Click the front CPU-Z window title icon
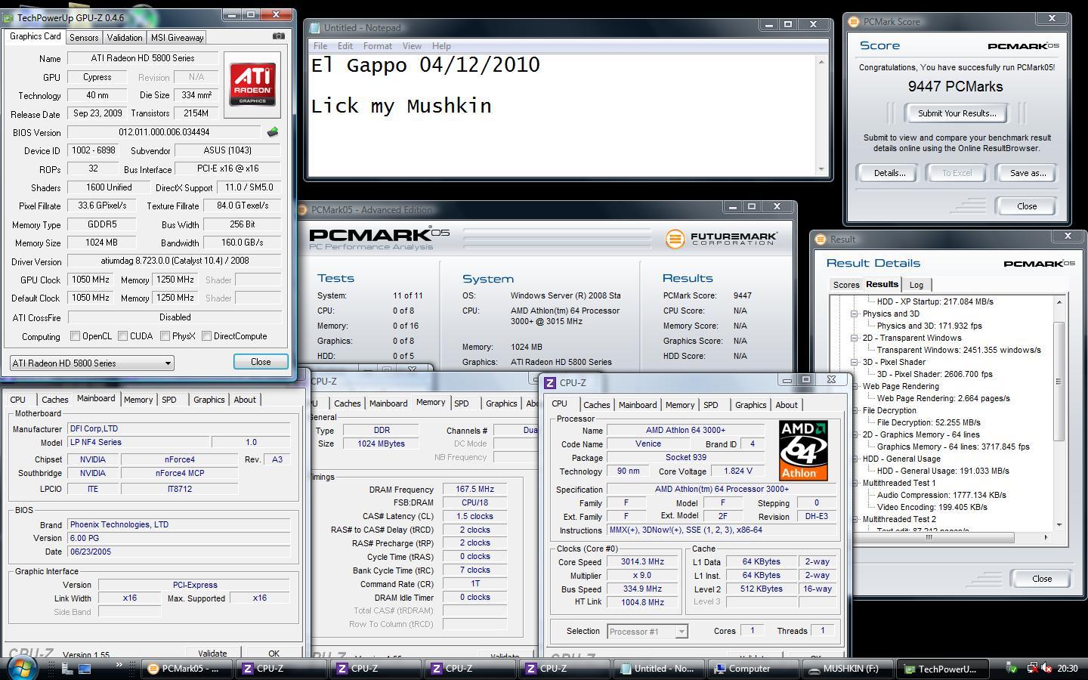 coord(550,382)
